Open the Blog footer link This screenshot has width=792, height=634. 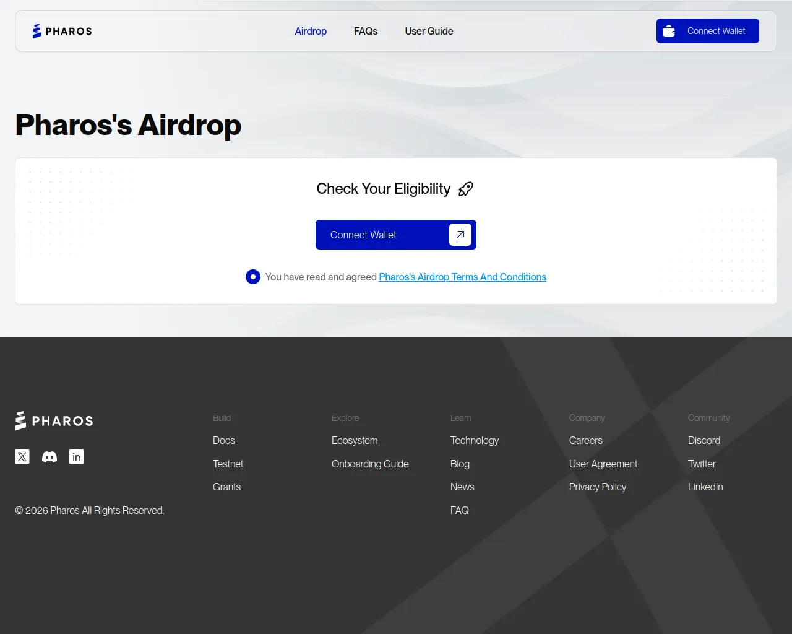pyautogui.click(x=460, y=464)
